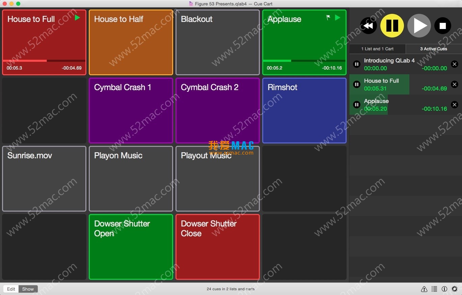
Task: Stop House to Full with its X button
Action: click(x=454, y=84)
